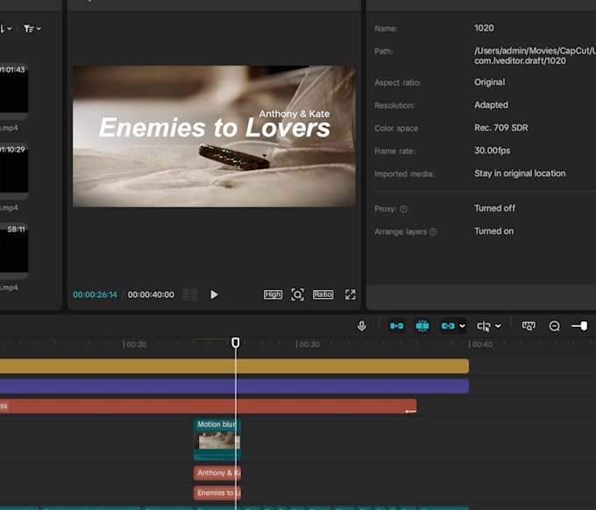Click the fade-out handle on red clip
The height and width of the screenshot is (510, 596).
tap(410, 411)
